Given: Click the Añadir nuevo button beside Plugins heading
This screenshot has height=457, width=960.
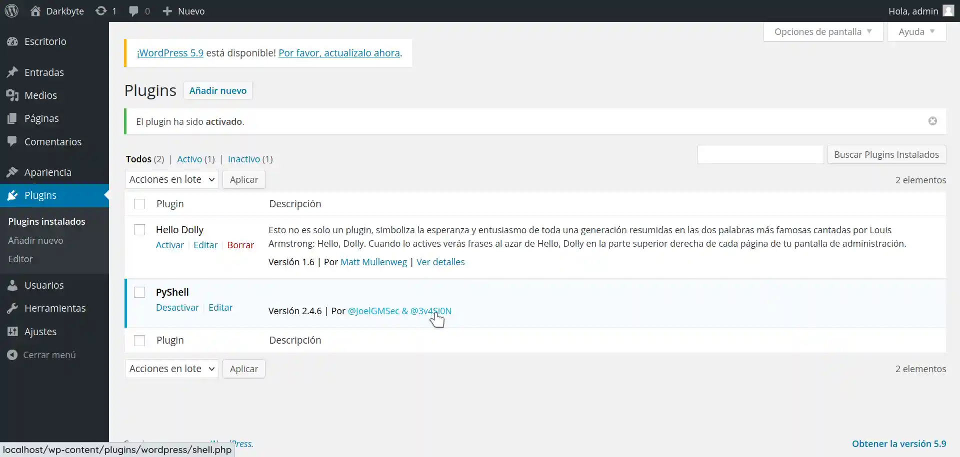Looking at the screenshot, I should click(x=218, y=90).
